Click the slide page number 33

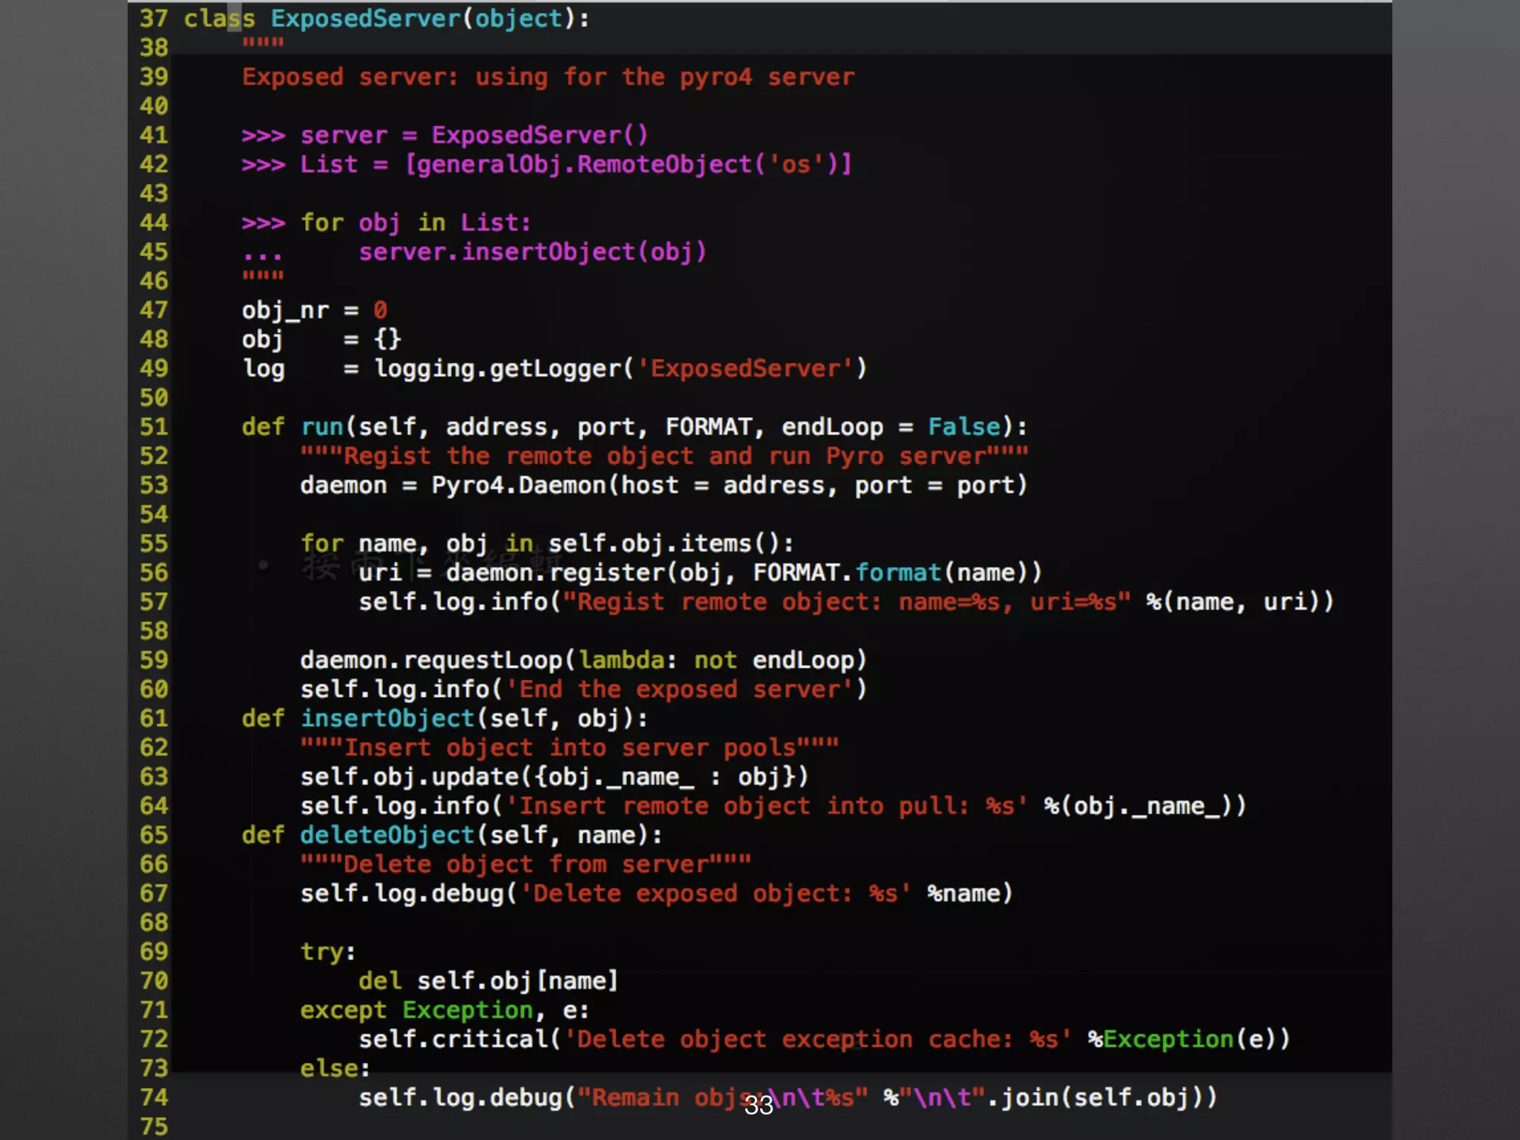point(759,1106)
